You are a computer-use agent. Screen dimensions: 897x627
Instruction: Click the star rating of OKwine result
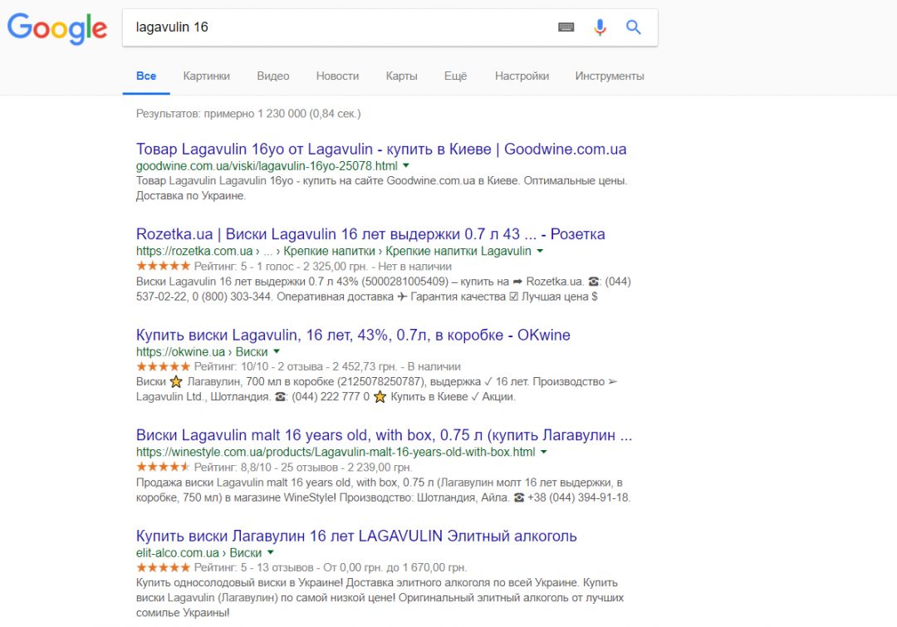tap(163, 366)
